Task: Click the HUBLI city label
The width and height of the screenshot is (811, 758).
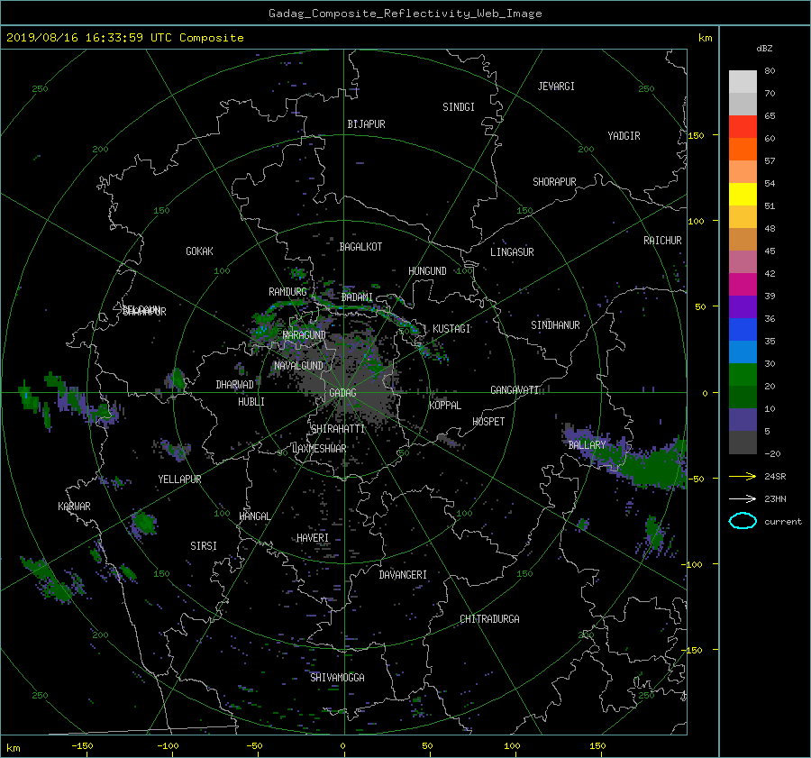Action: point(251,401)
